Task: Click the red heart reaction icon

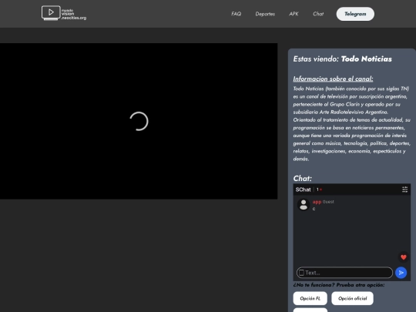Action: 404,257
